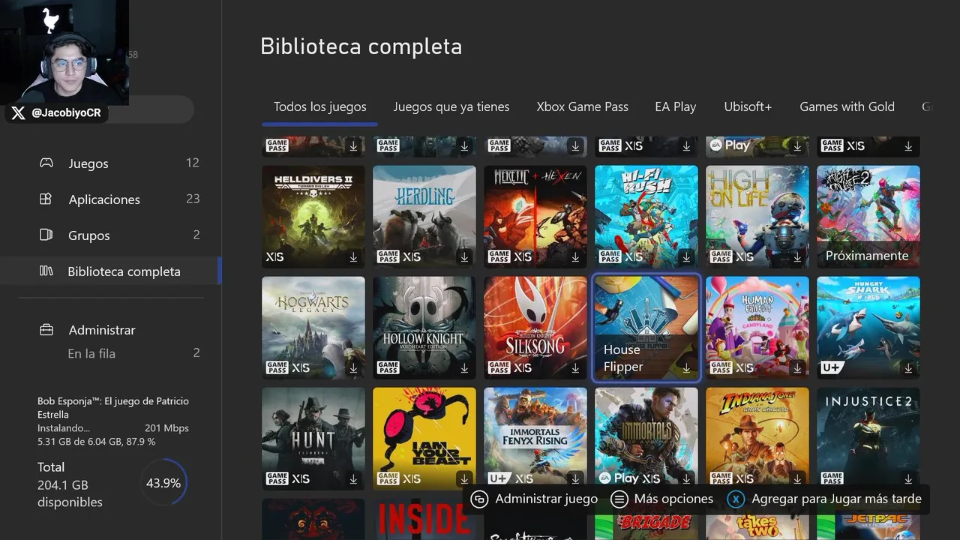960x540 pixels.
Task: Switch to Ubisoft+ tab
Action: (x=748, y=106)
